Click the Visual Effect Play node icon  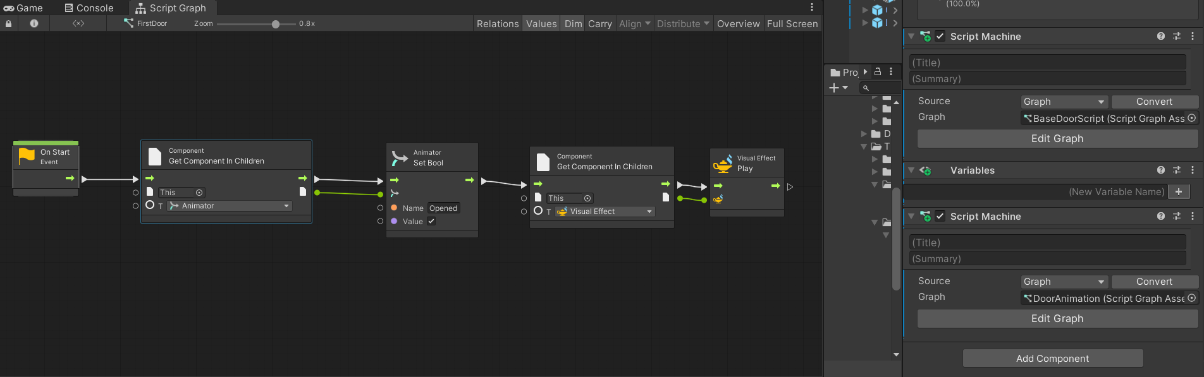pyautogui.click(x=722, y=164)
